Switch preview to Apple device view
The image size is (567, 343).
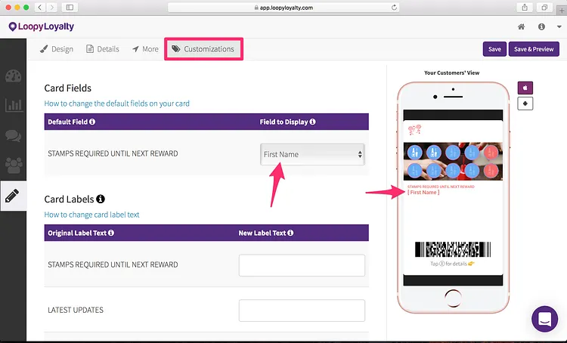click(525, 88)
